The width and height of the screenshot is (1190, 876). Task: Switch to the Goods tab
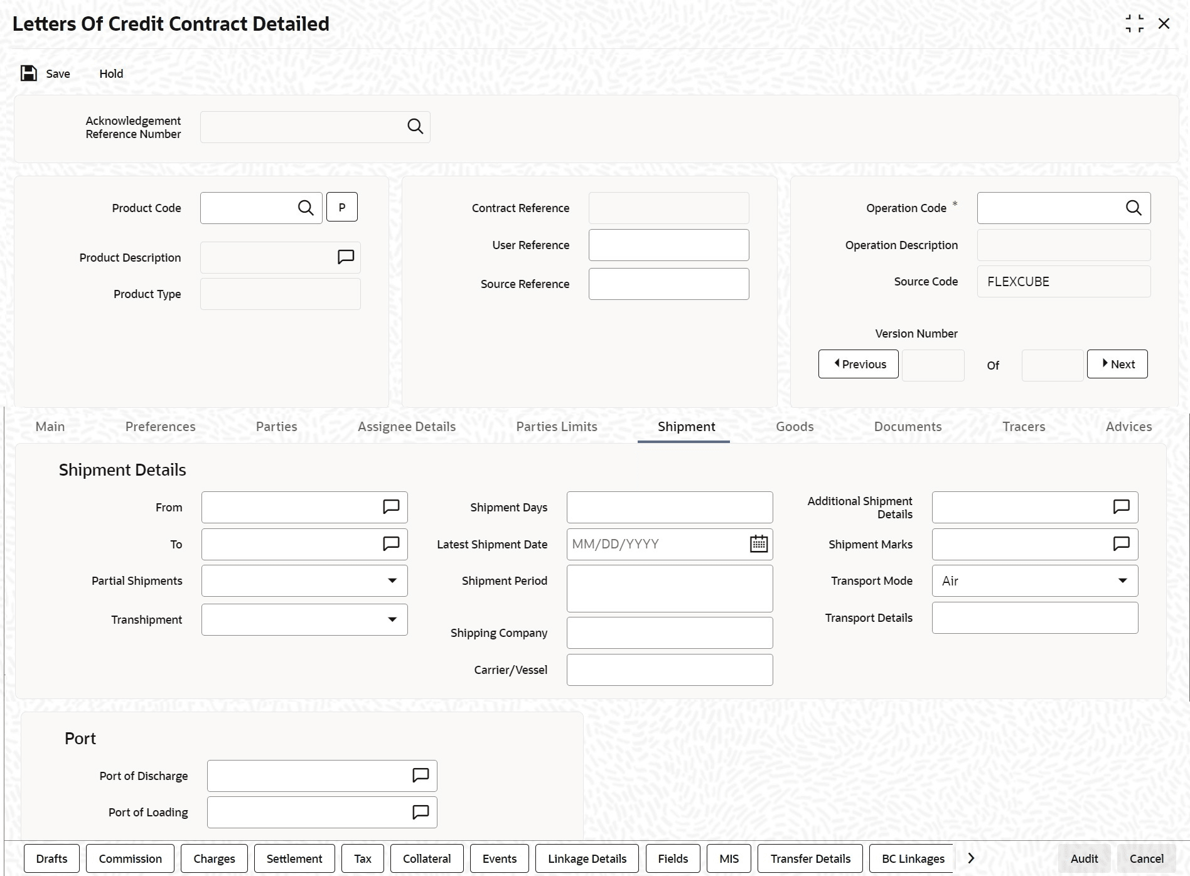point(795,427)
